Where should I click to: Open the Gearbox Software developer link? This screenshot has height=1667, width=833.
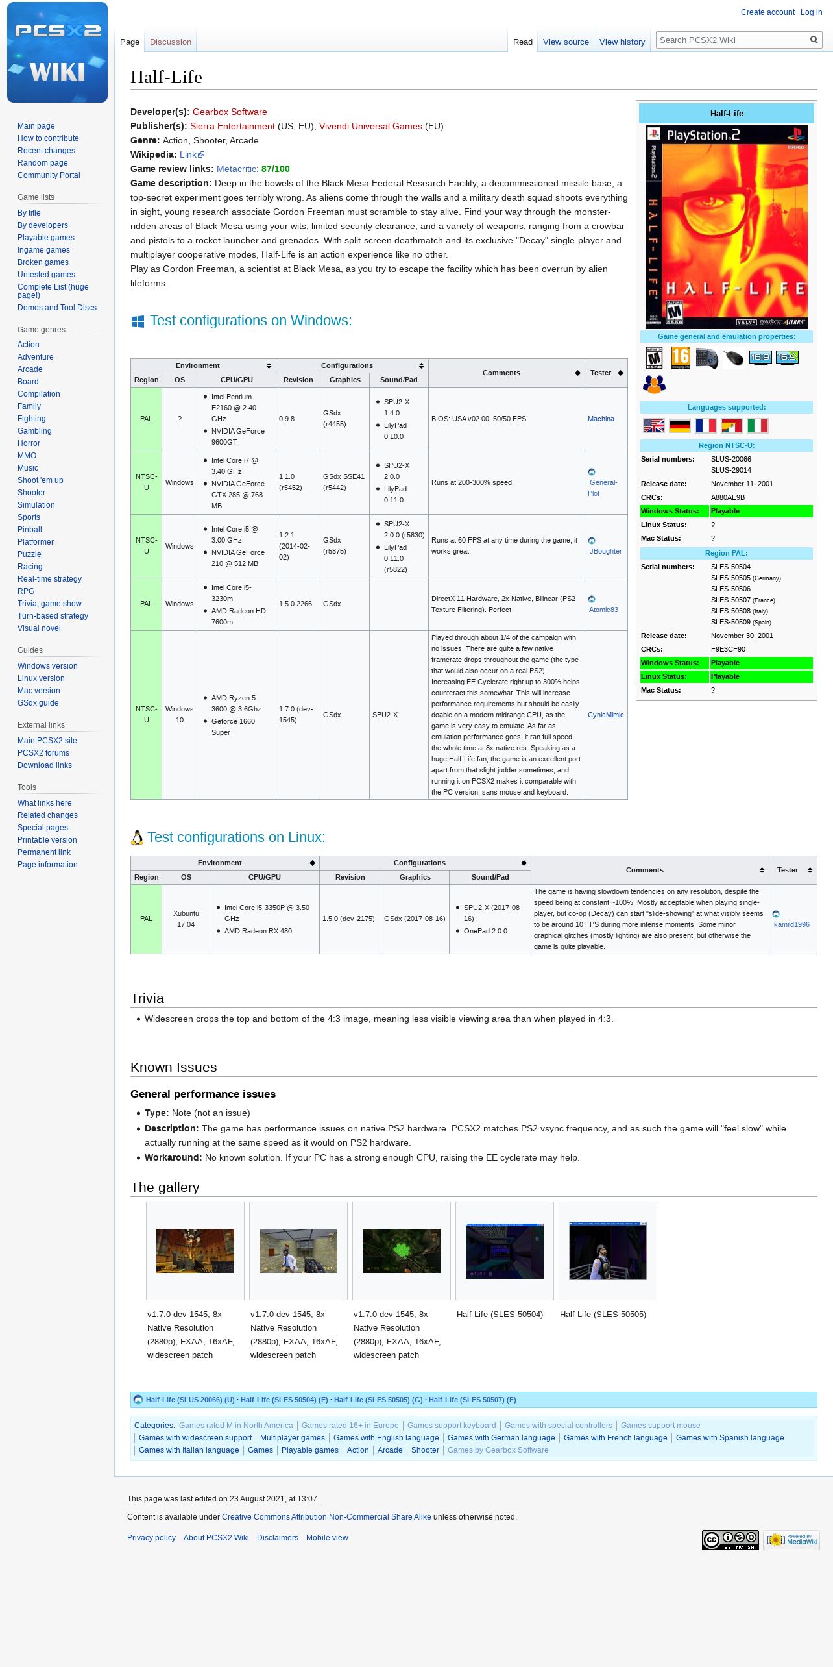click(x=230, y=112)
